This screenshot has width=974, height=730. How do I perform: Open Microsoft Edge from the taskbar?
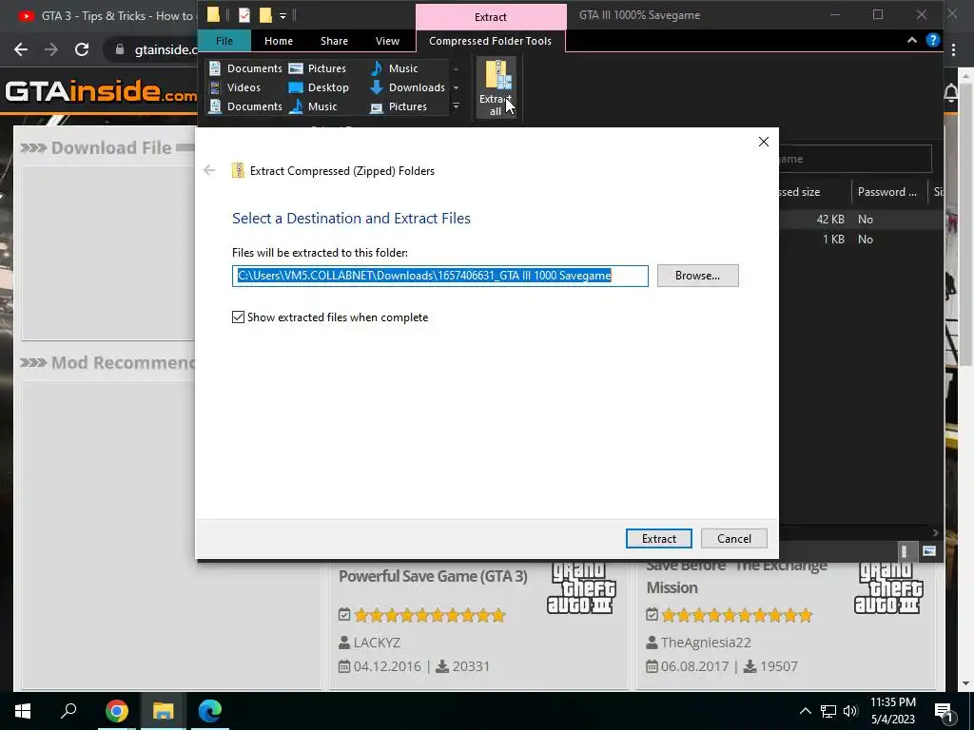[210, 711]
